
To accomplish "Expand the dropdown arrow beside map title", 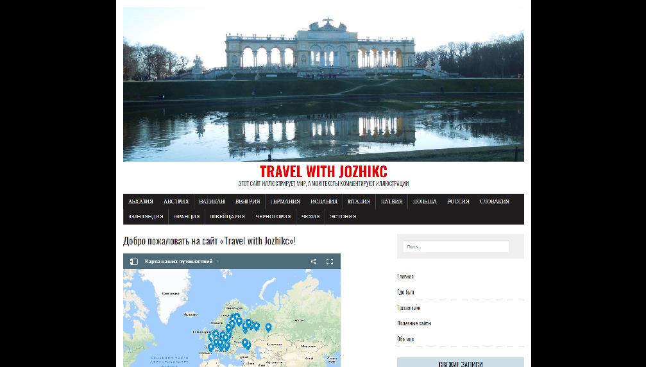I will coord(218,262).
